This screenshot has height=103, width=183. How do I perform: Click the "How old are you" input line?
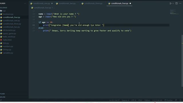tap(57, 17)
